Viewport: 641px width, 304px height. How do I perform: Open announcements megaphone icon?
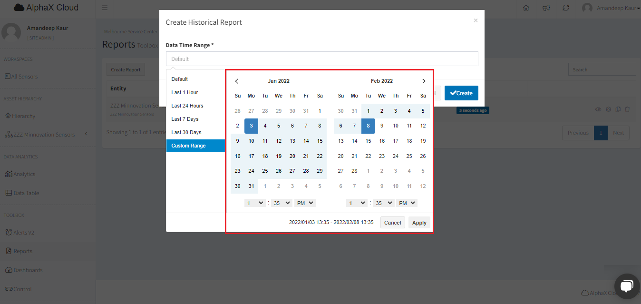[546, 8]
